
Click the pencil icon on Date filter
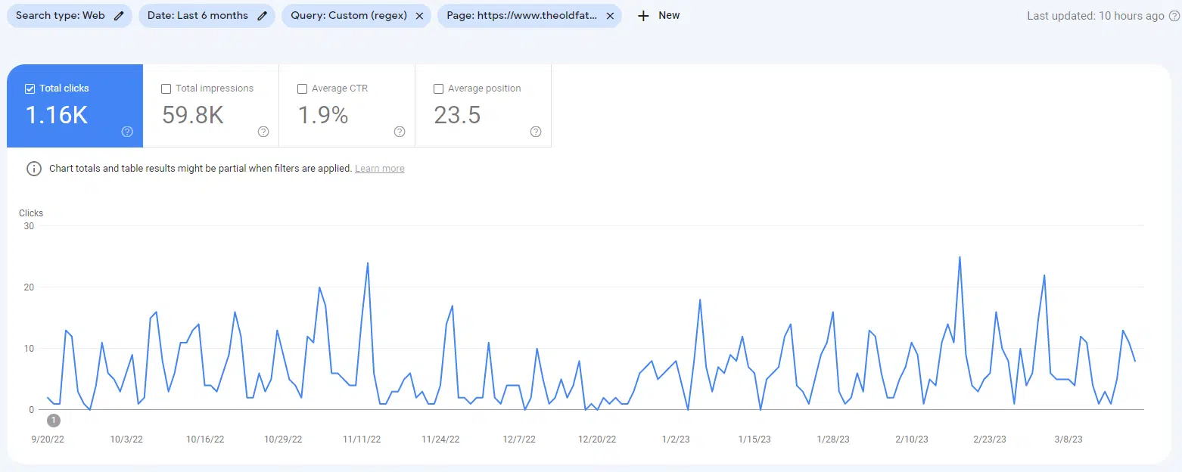pos(263,16)
